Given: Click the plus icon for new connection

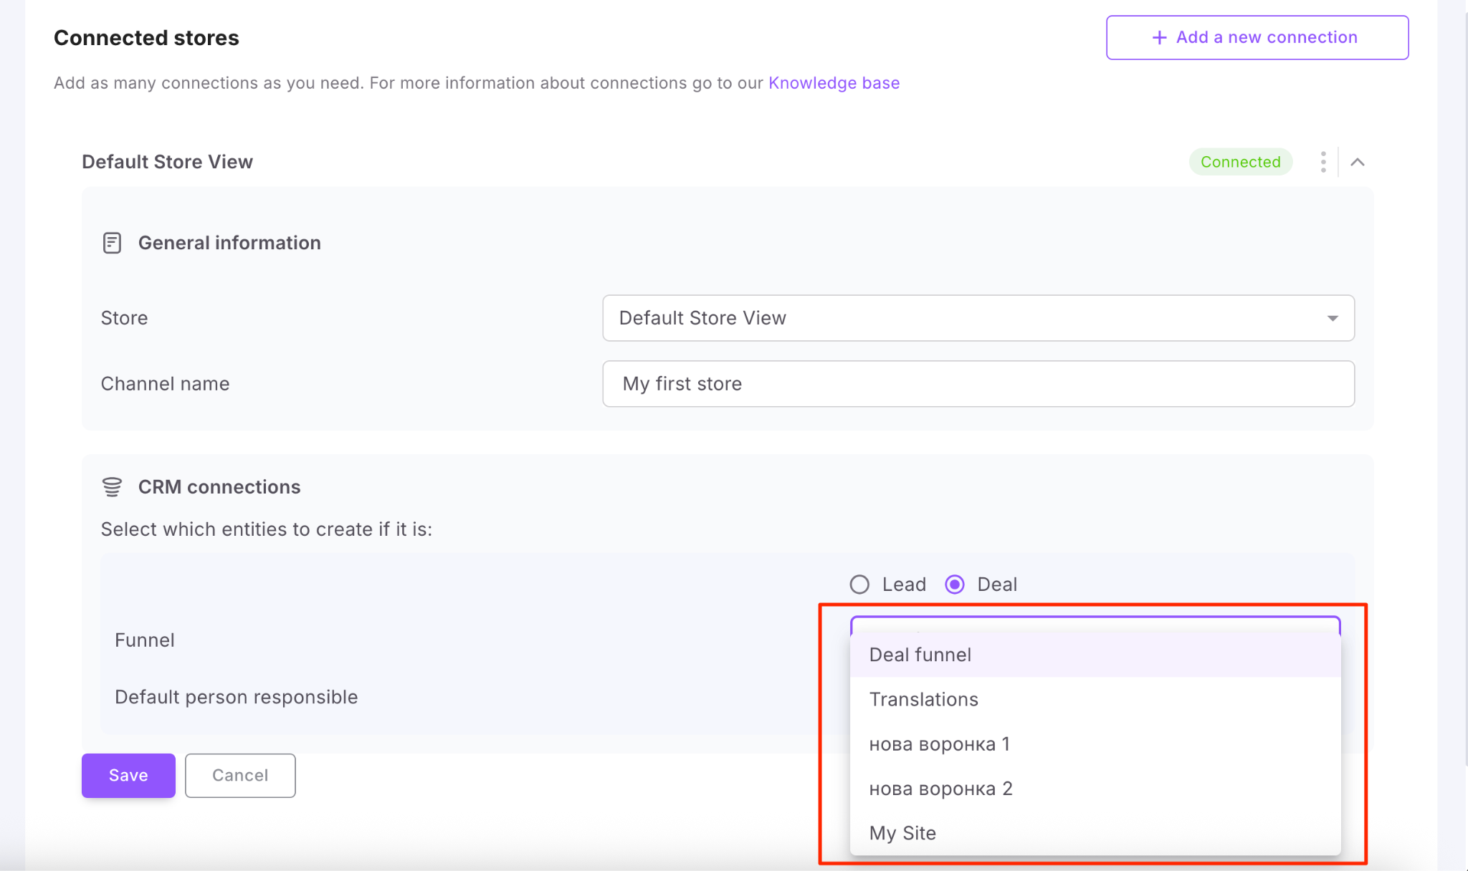Looking at the screenshot, I should pyautogui.click(x=1158, y=37).
